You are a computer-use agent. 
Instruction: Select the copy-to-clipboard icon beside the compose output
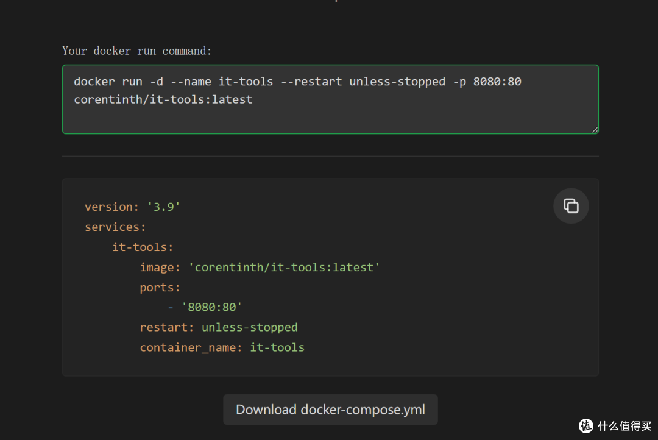[x=571, y=206]
